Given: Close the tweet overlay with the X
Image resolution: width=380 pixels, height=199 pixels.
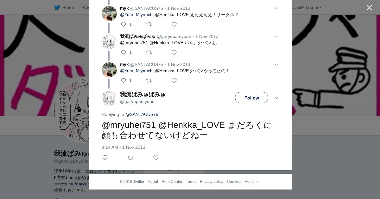Looking at the screenshot, I should click(x=369, y=8).
